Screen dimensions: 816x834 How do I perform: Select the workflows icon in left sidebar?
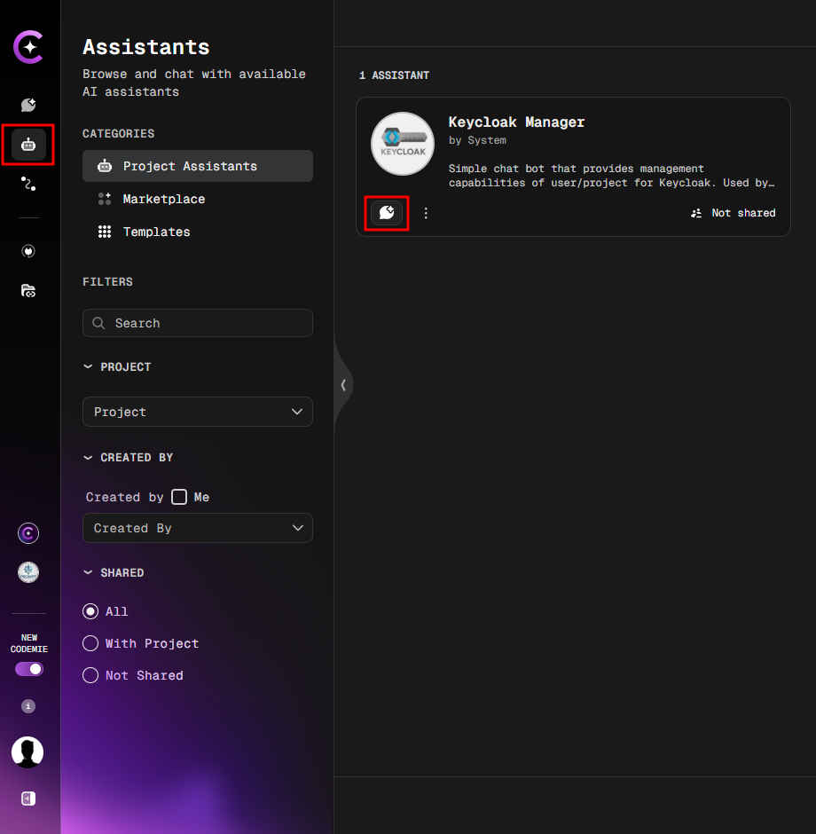click(x=27, y=185)
